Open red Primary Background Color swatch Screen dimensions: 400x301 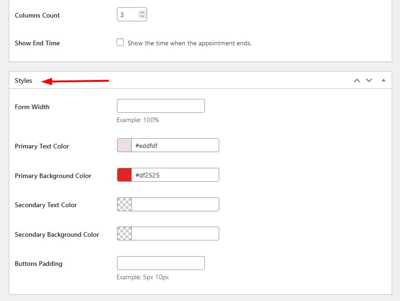[124, 175]
